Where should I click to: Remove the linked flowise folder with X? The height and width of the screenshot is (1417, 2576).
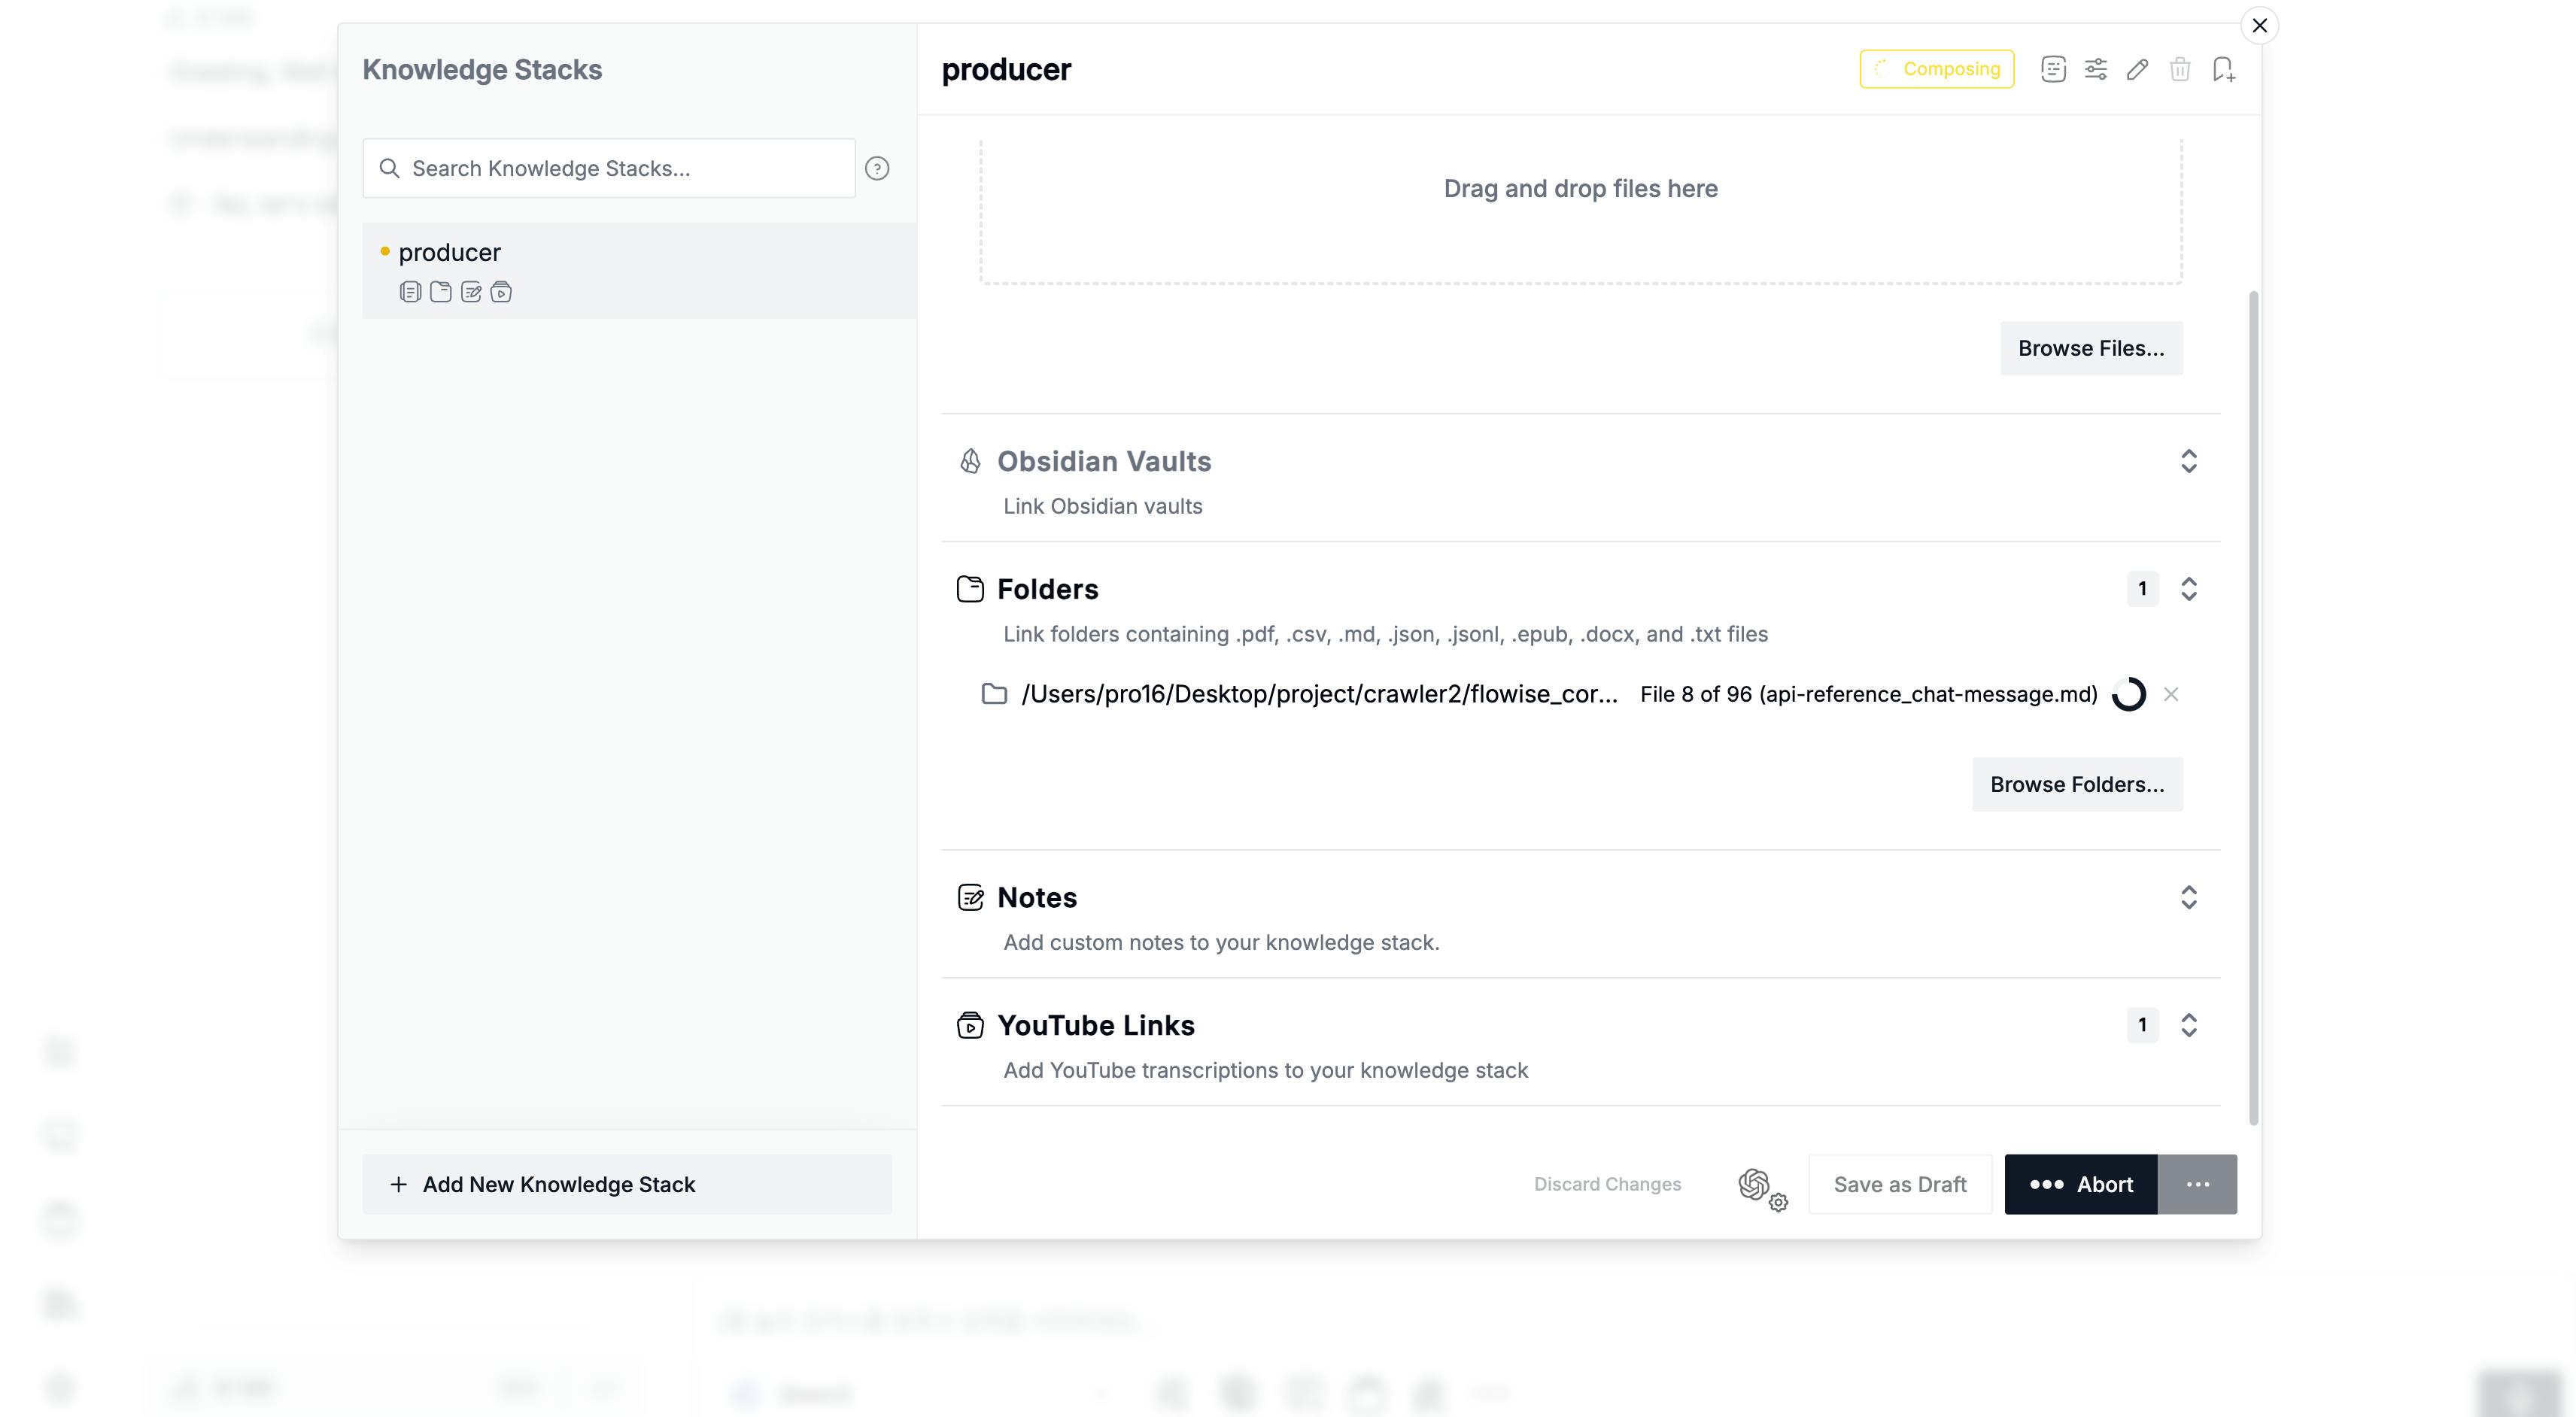(x=2171, y=694)
